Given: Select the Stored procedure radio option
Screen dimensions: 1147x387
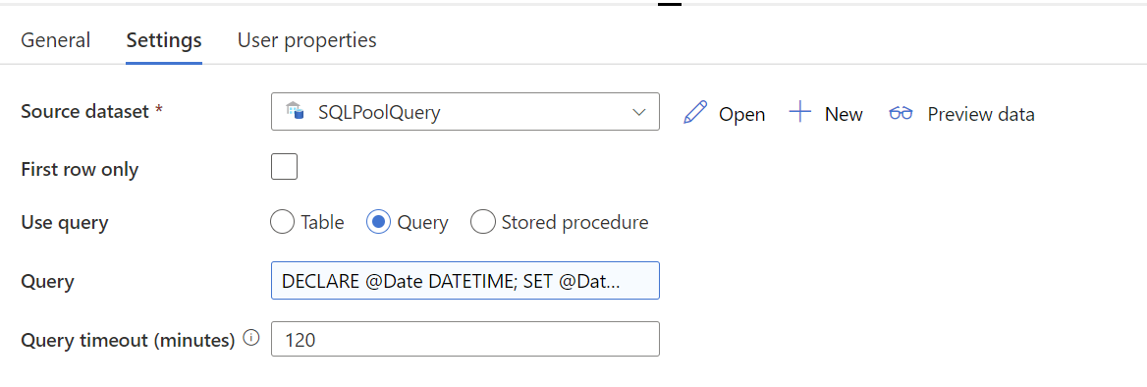Looking at the screenshot, I should pyautogui.click(x=483, y=222).
